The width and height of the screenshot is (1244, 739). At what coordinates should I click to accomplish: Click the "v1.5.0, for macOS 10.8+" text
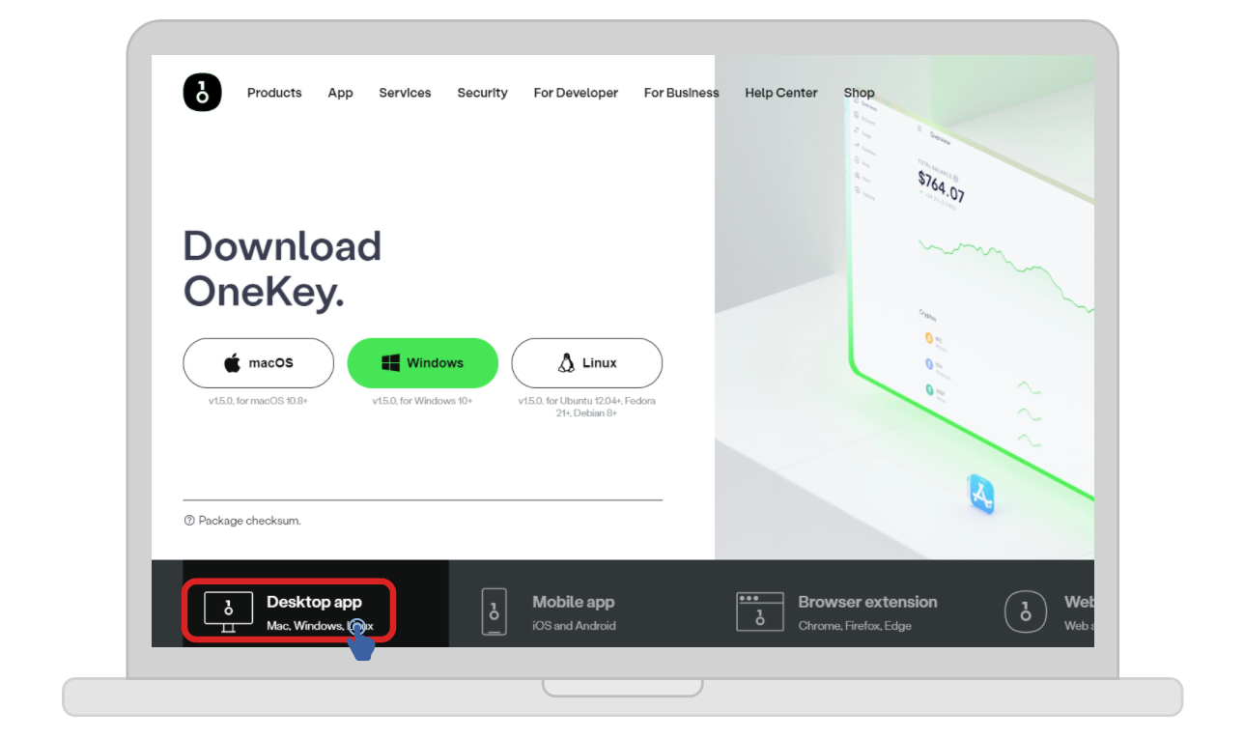[258, 401]
